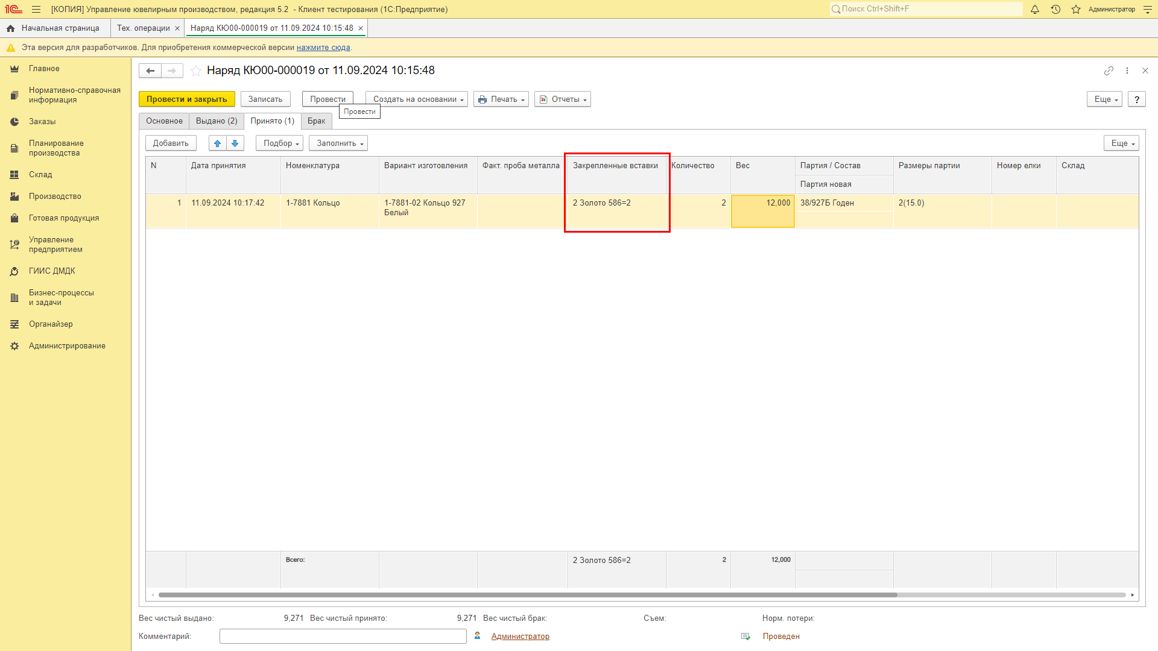Move the row up with the blue up arrow
Viewport: 1158px width, 651px height.
[x=218, y=143]
